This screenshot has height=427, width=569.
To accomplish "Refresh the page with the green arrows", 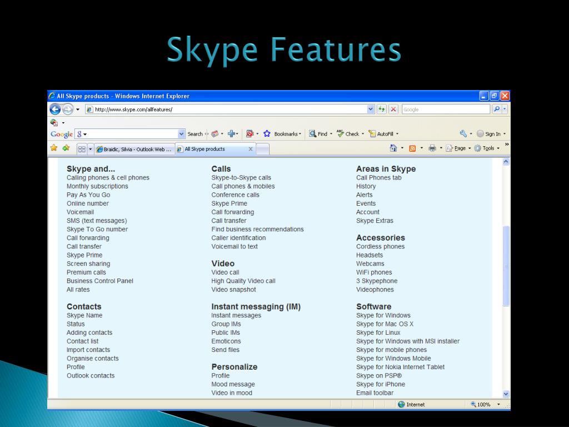I will click(381, 109).
